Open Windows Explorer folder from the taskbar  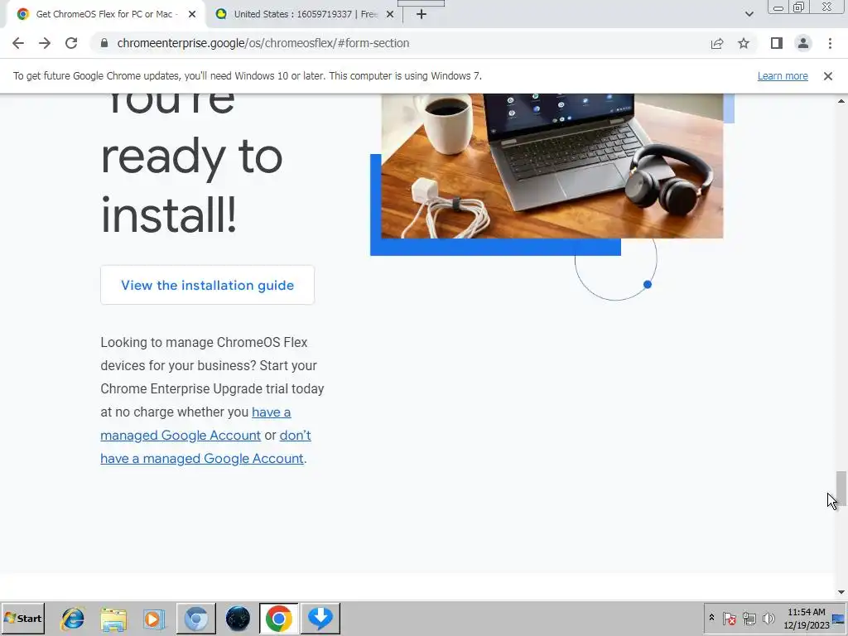[x=113, y=619]
